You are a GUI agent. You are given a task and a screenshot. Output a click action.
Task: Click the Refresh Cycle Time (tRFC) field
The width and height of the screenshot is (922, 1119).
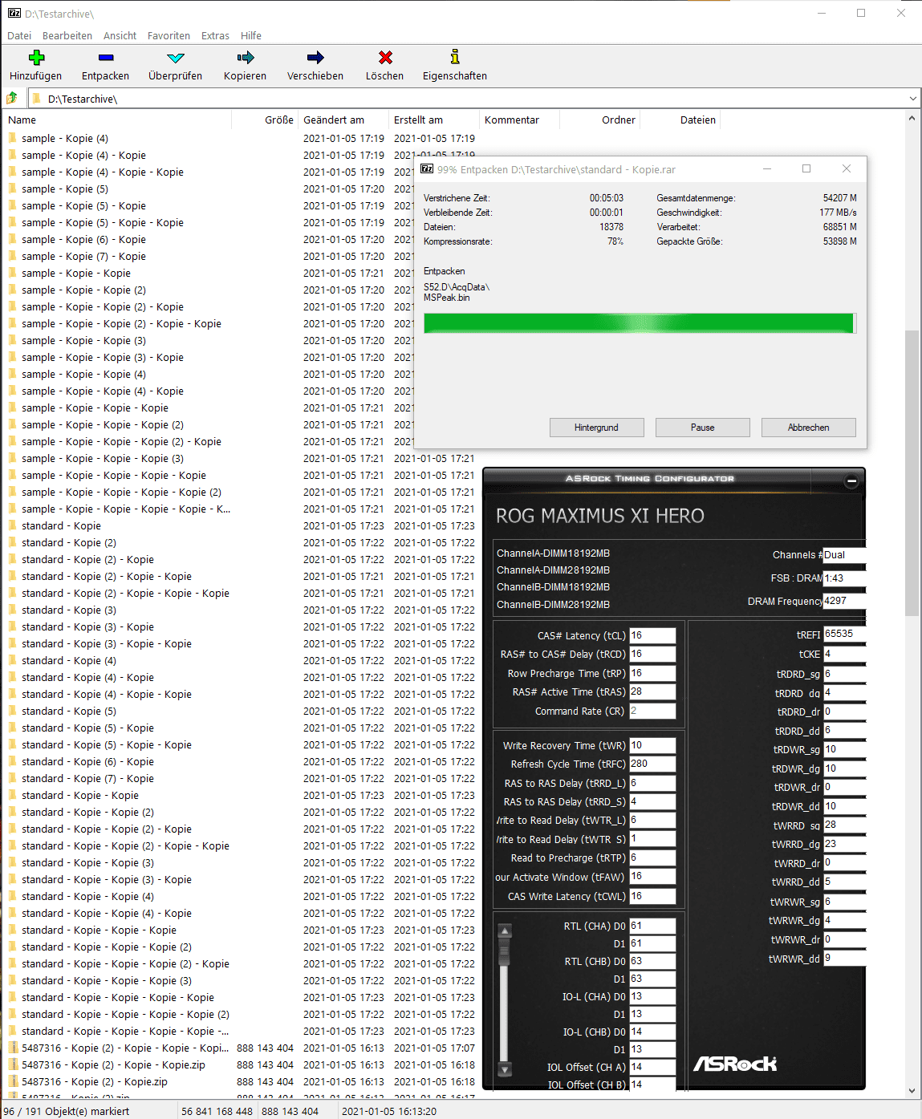pos(652,764)
